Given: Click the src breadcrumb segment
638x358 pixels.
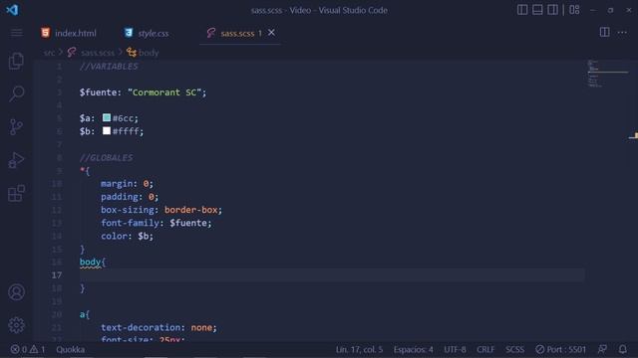Looking at the screenshot, I should tap(49, 53).
